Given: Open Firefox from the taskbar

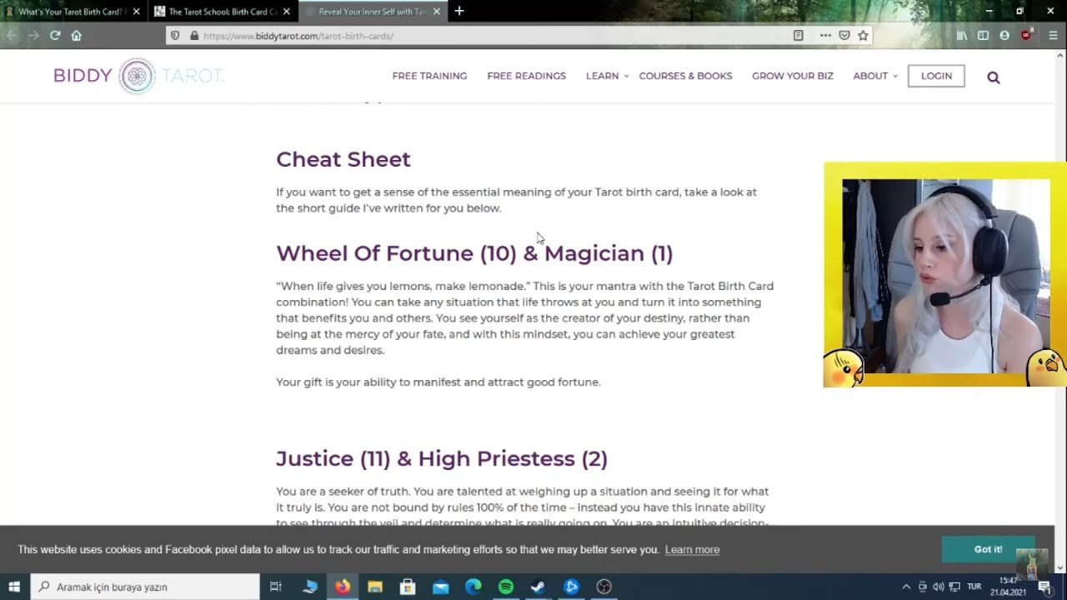Looking at the screenshot, I should 343,587.
